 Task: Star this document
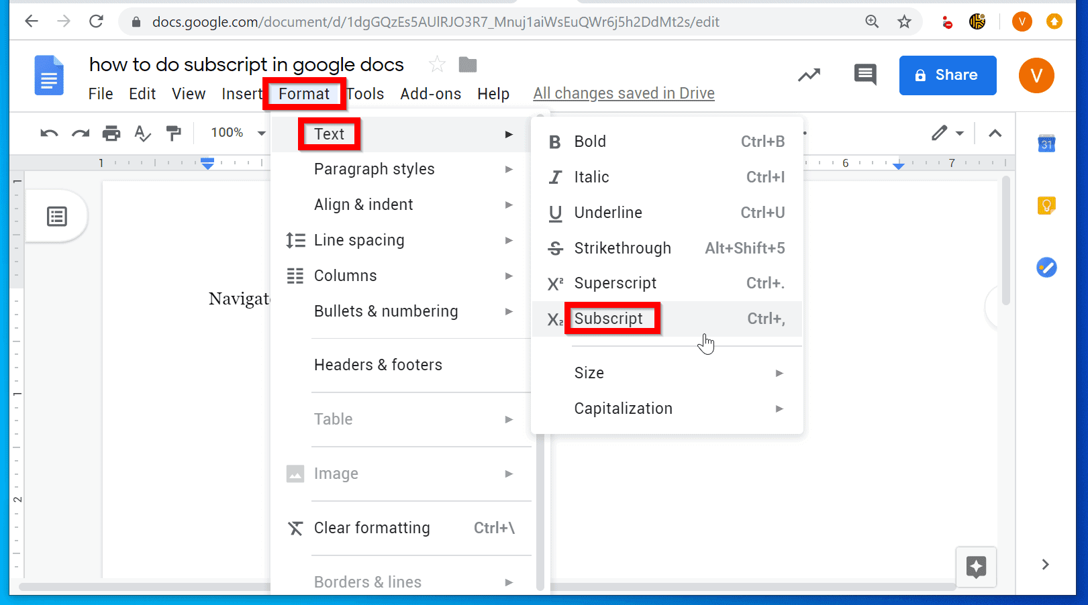(x=437, y=64)
